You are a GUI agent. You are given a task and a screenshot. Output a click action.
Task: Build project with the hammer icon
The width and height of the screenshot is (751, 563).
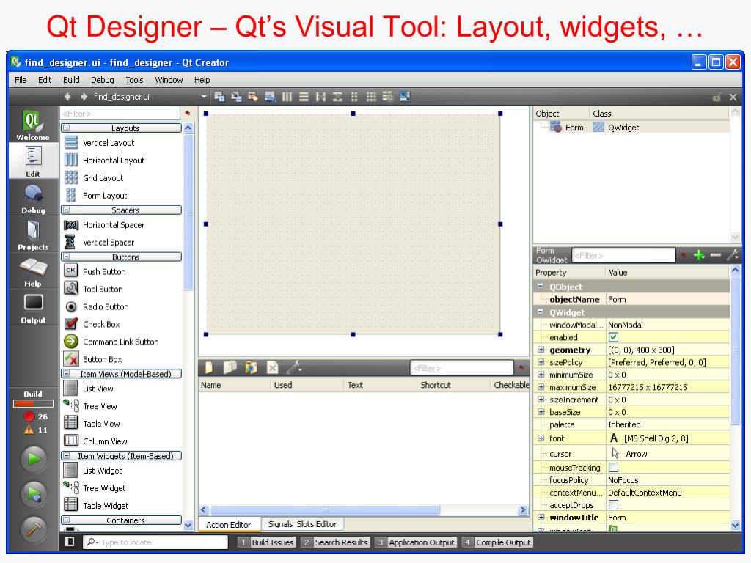(34, 529)
